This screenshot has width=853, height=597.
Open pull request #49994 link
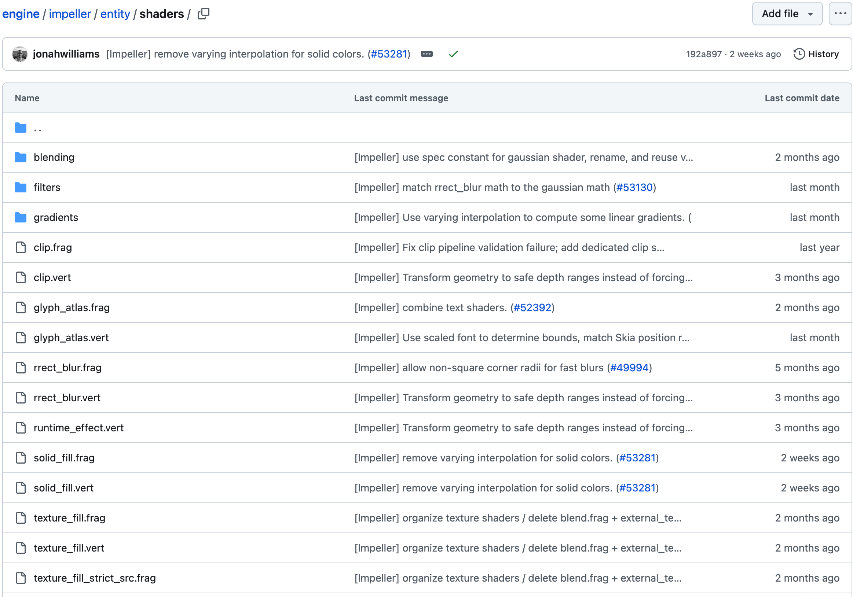point(629,368)
